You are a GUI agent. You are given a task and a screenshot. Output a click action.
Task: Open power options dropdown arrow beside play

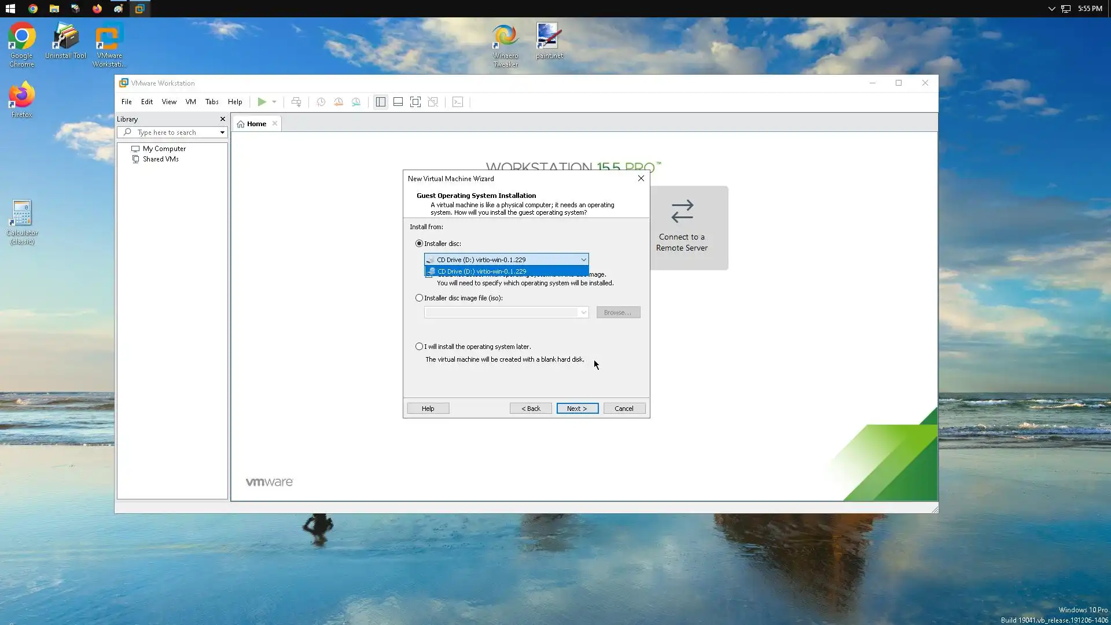pyautogui.click(x=274, y=102)
